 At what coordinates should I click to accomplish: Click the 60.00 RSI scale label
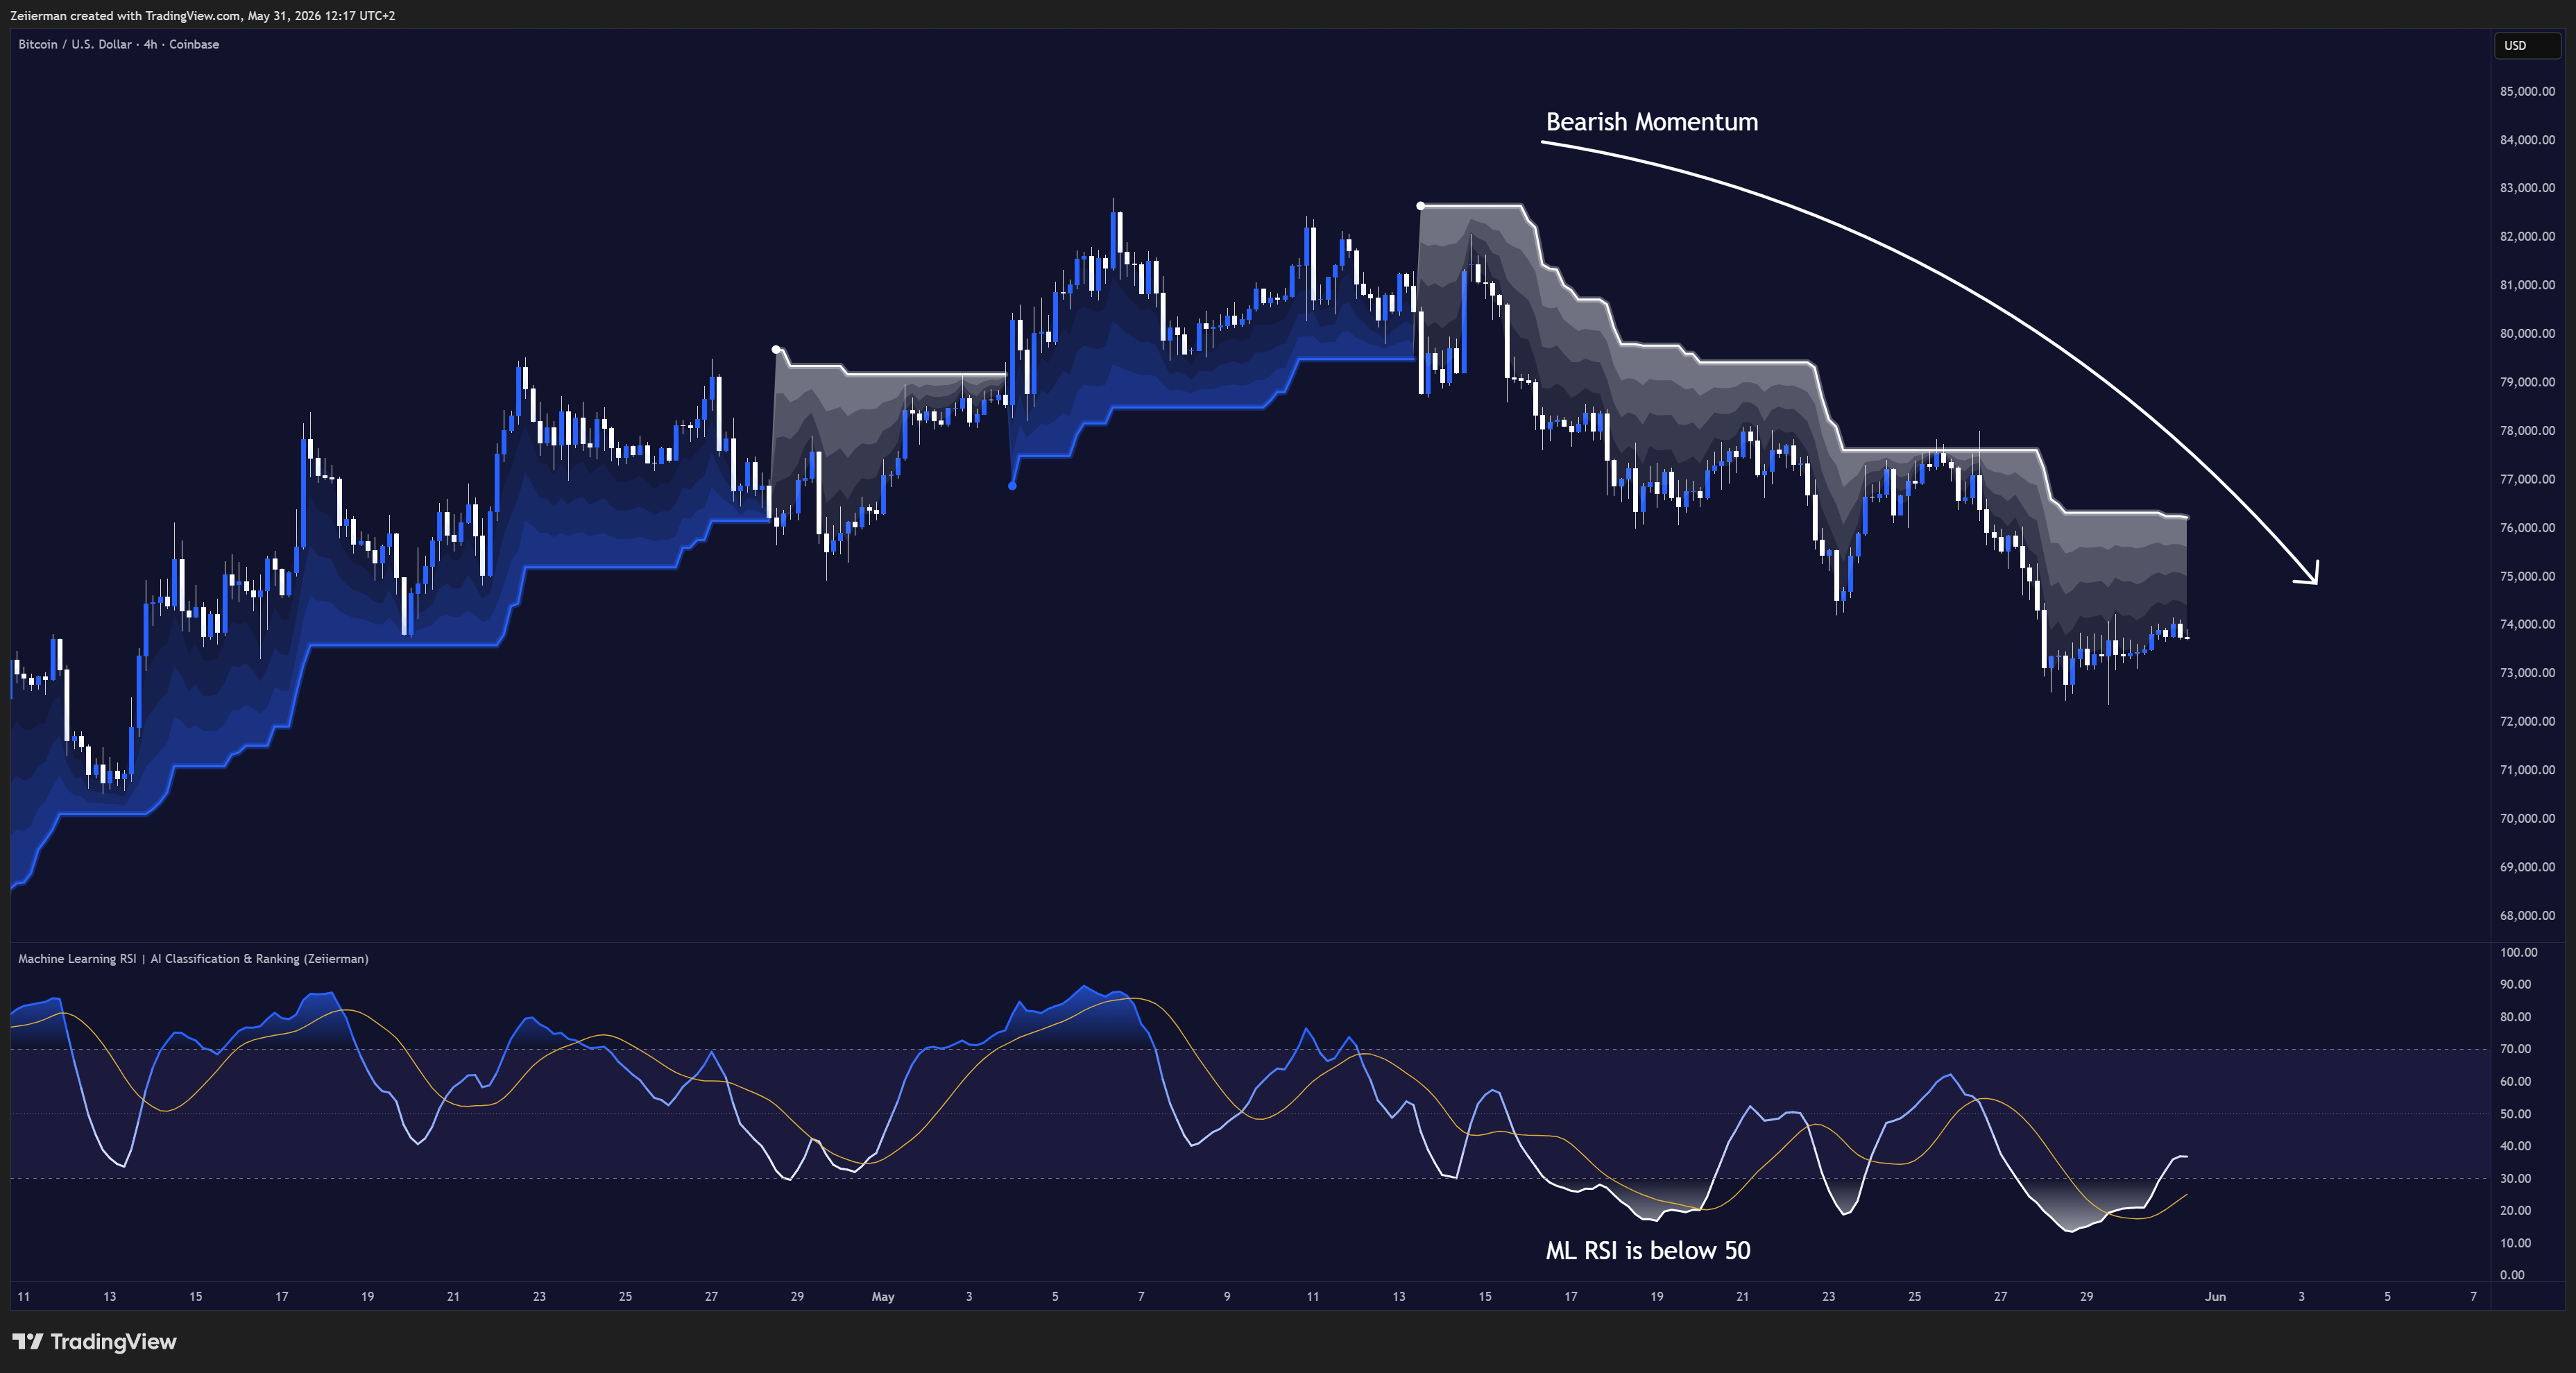(x=2515, y=1081)
